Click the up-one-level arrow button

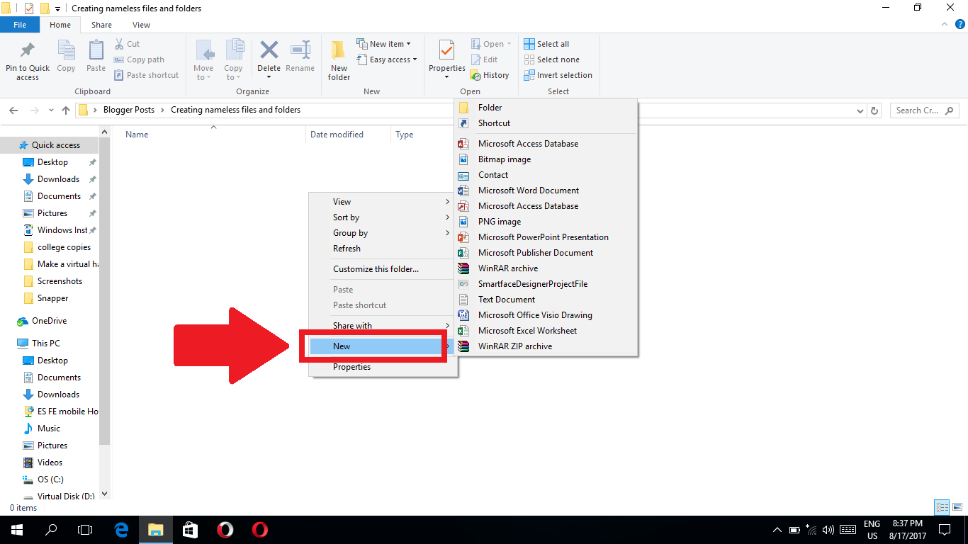66,110
